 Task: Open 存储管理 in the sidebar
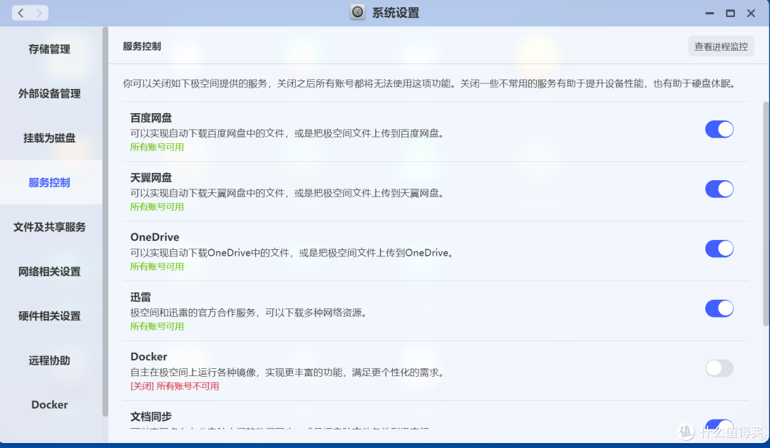pos(49,49)
